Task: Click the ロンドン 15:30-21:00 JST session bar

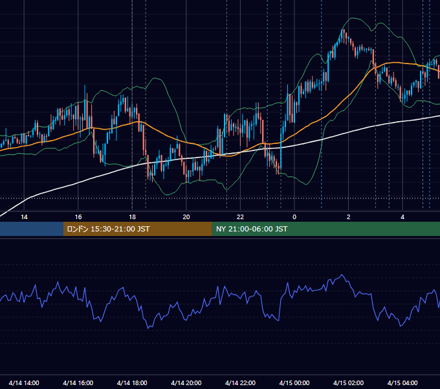Action: pos(137,229)
